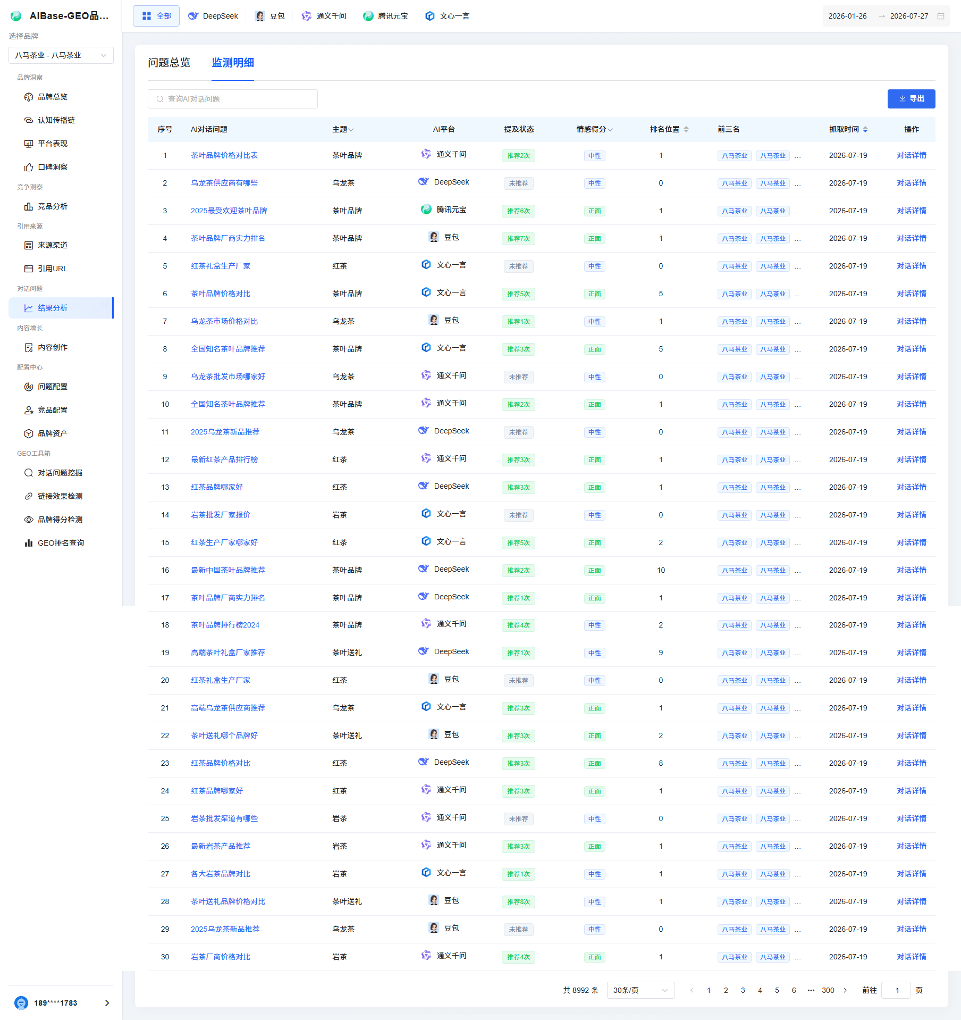
Task: Click 推荐8次 tag in row 28
Action: click(x=518, y=902)
